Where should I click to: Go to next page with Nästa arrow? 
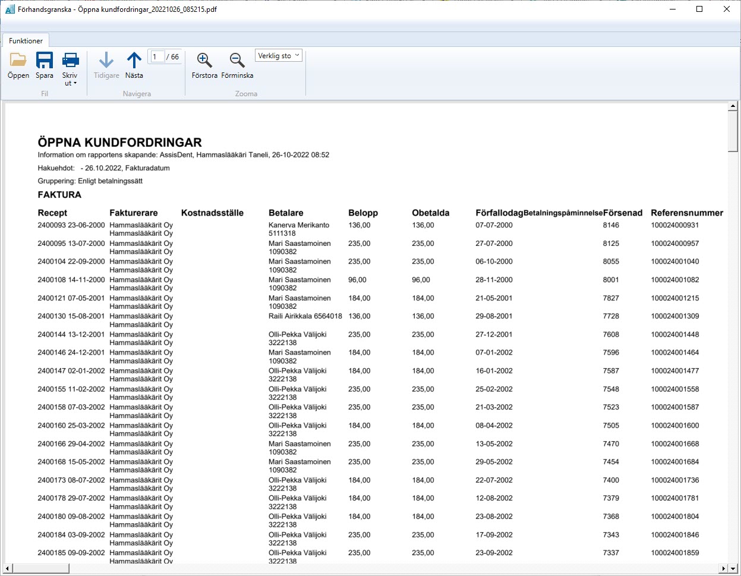coord(134,61)
